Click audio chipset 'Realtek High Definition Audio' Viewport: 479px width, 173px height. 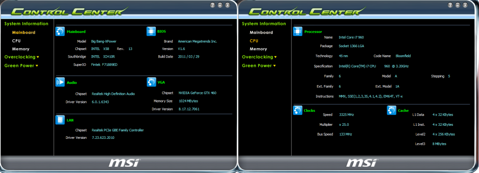113,94
